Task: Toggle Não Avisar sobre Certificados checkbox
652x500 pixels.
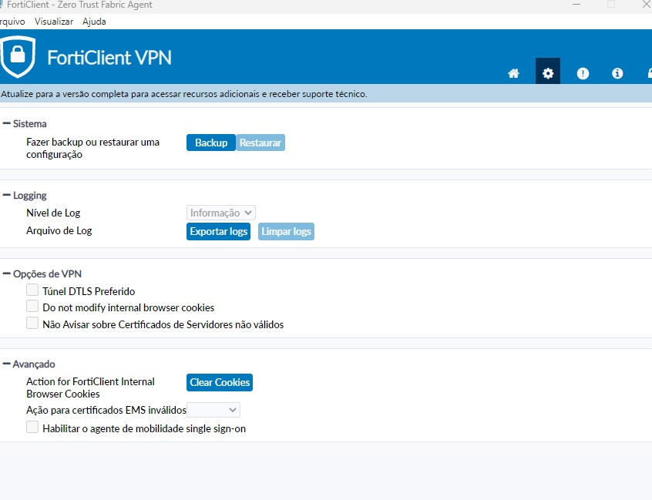Action: pyautogui.click(x=32, y=323)
